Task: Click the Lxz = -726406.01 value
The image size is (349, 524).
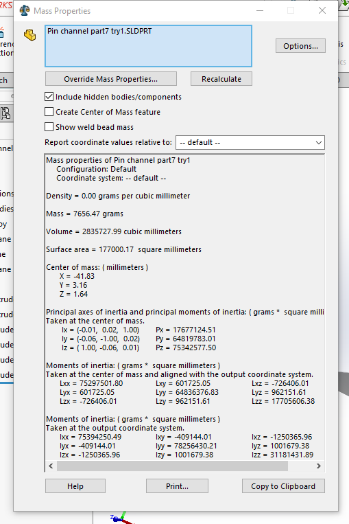Action: 280,384
